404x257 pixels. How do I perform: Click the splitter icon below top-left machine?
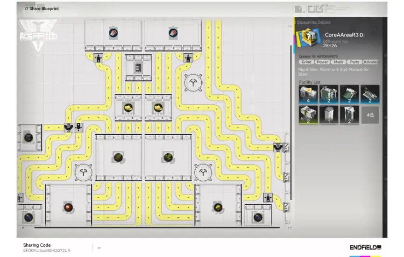click(99, 58)
